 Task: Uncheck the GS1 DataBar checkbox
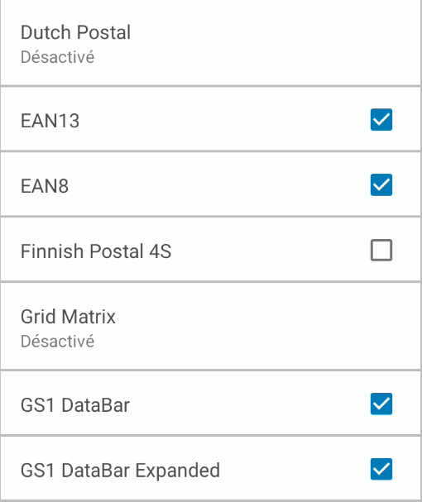[381, 404]
